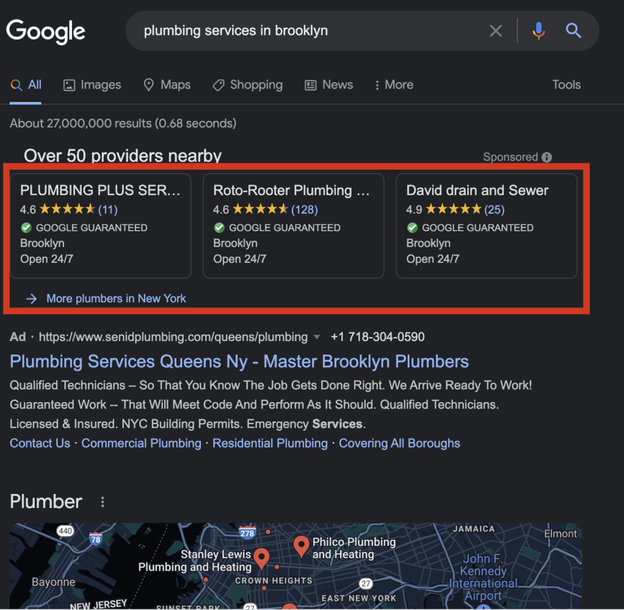Click John F. Kennedy Airport map label

(x=483, y=577)
